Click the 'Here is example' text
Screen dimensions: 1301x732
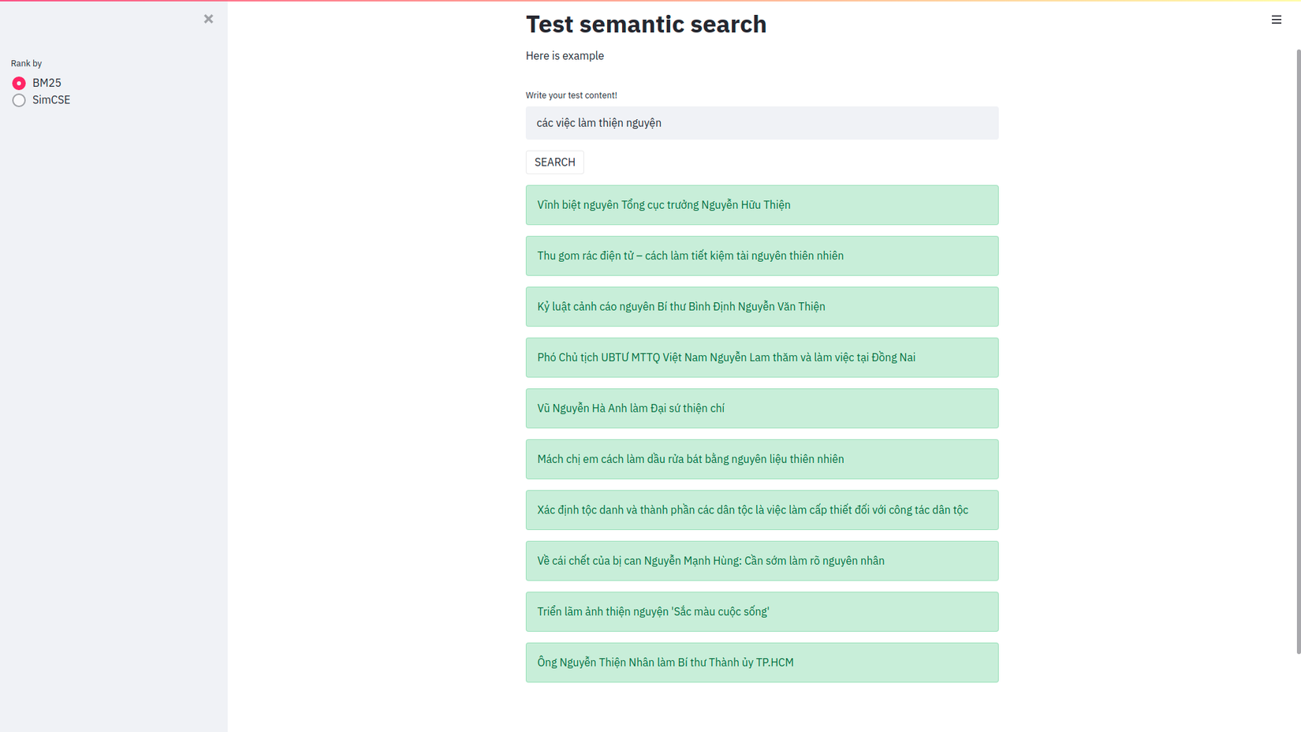click(x=565, y=56)
